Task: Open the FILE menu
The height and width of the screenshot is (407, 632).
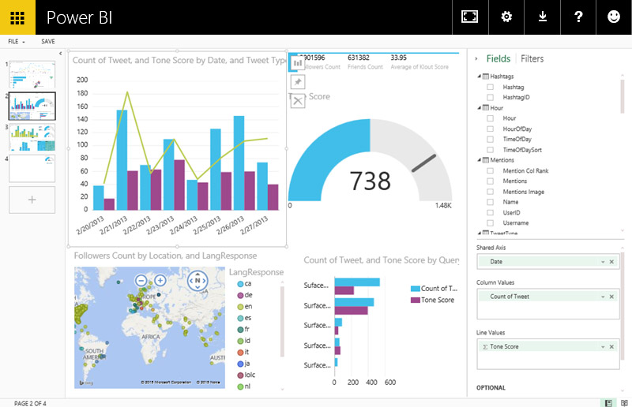Action: (x=16, y=42)
